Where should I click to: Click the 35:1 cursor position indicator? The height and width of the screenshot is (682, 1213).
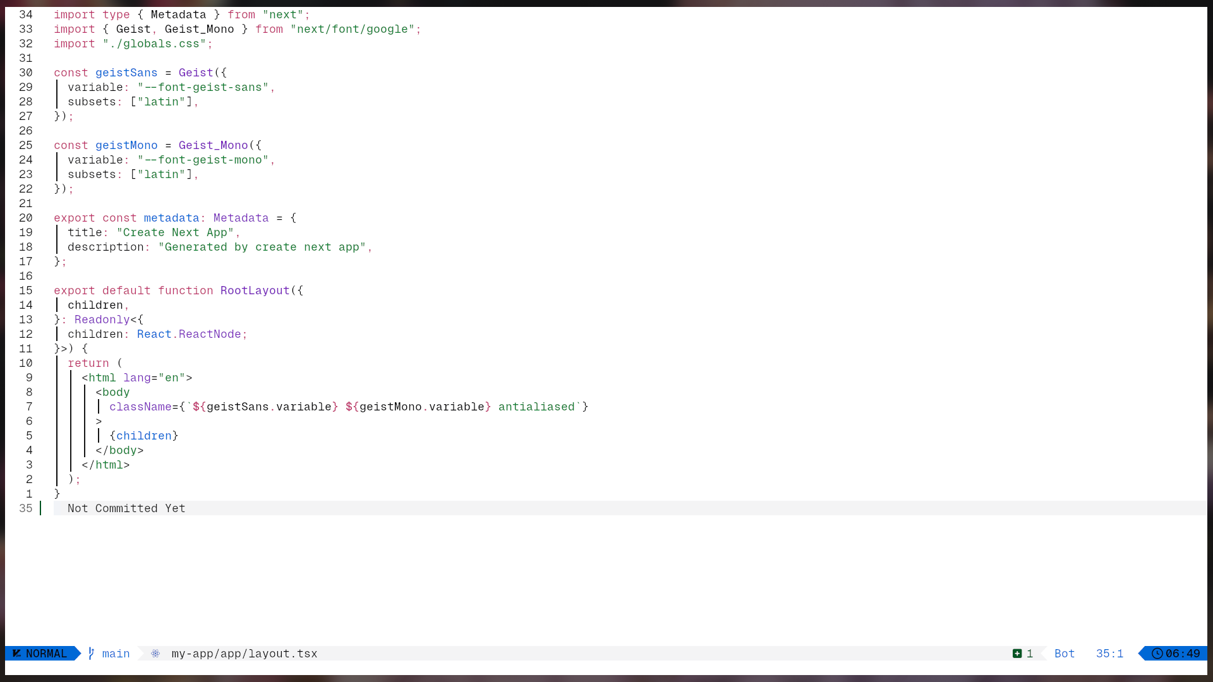click(x=1109, y=654)
